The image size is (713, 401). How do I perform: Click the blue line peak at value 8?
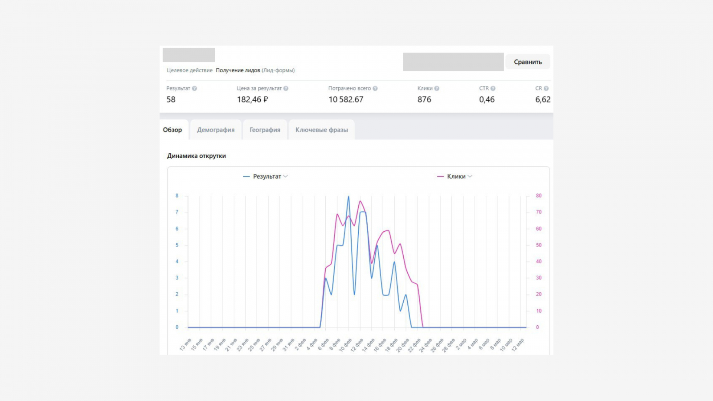[348, 196]
